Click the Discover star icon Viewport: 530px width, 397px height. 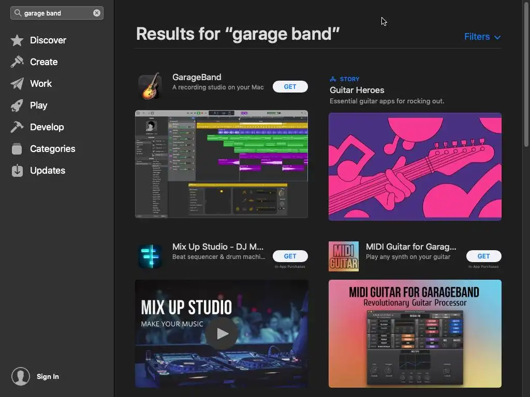point(17,40)
